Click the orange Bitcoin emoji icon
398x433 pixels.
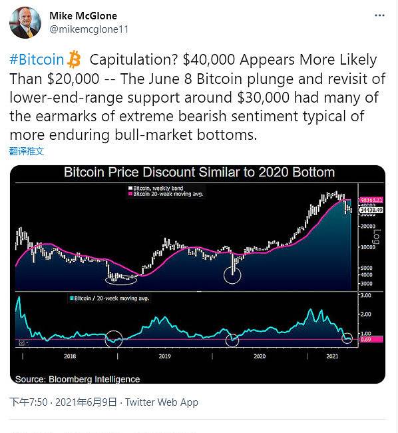click(74, 59)
